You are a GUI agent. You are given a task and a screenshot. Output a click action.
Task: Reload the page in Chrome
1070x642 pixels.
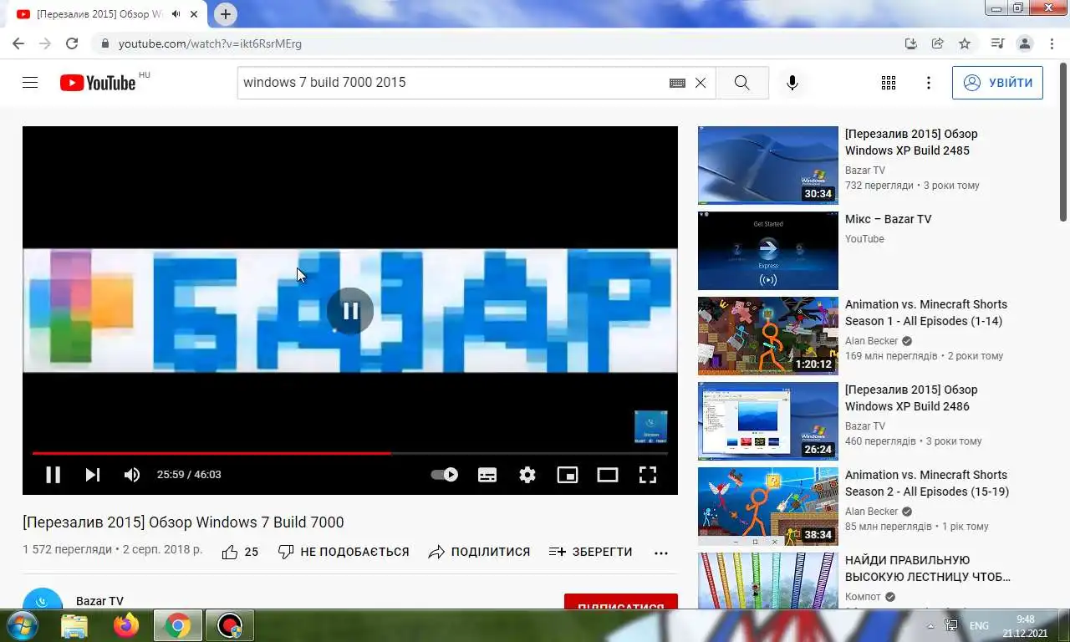(72, 43)
